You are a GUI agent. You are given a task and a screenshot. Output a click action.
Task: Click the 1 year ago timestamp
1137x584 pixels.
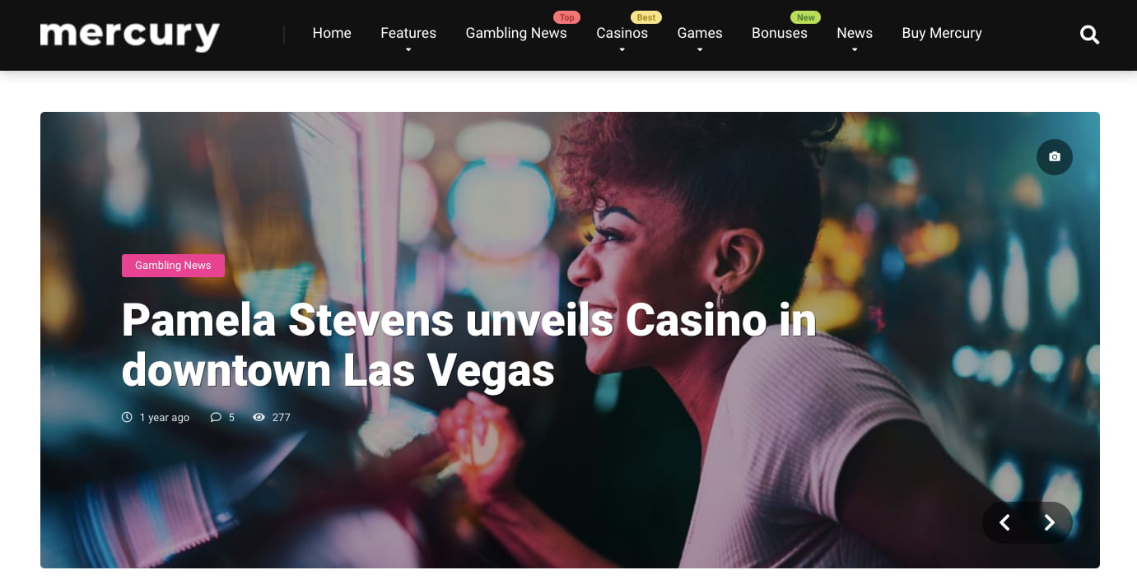tap(164, 417)
